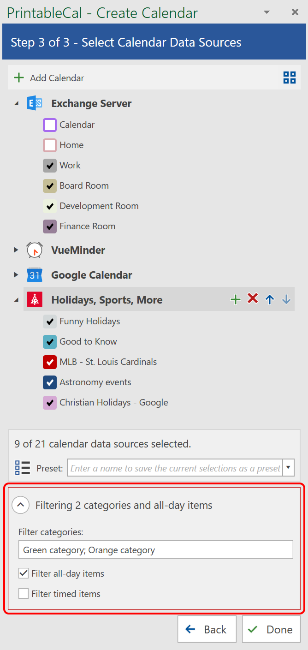Click the green plus icon on Holidays row
The width and height of the screenshot is (308, 650).
coord(236,300)
